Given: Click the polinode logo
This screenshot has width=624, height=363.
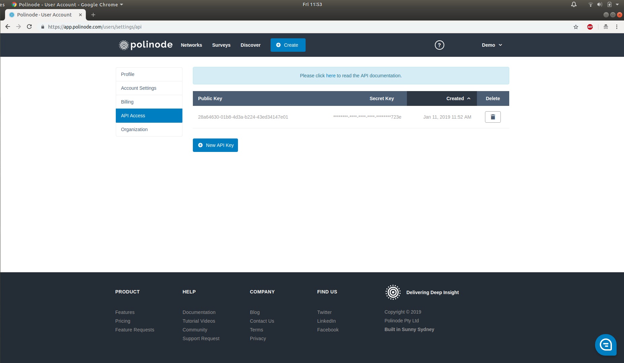Looking at the screenshot, I should [x=145, y=45].
